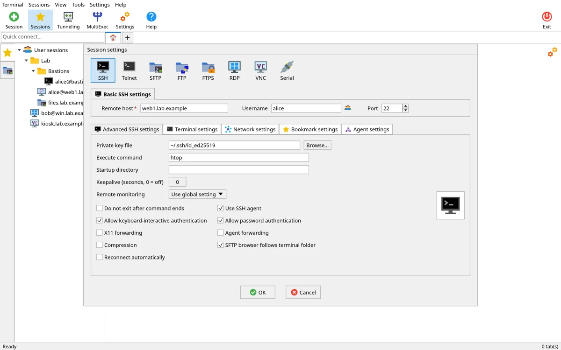Enable Compression checkbox
This screenshot has height=350, width=561.
point(99,245)
